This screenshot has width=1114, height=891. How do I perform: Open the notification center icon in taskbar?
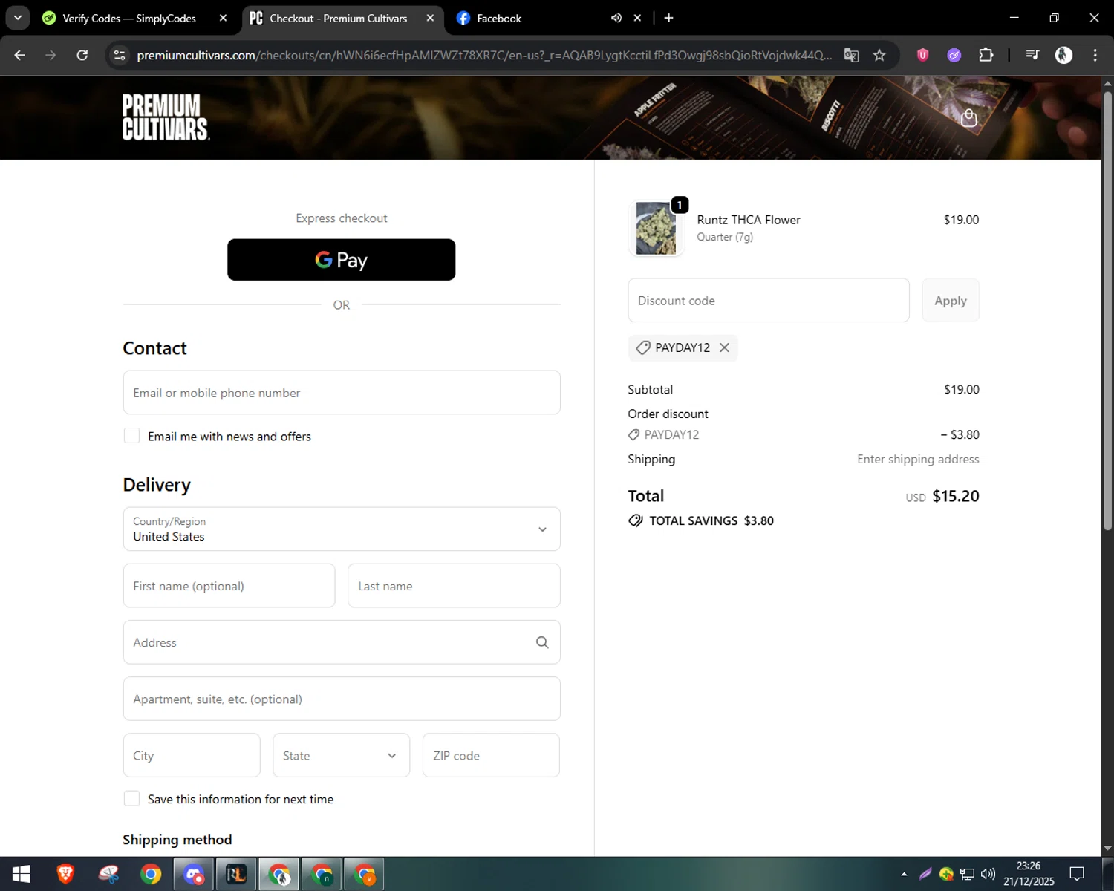1077,874
